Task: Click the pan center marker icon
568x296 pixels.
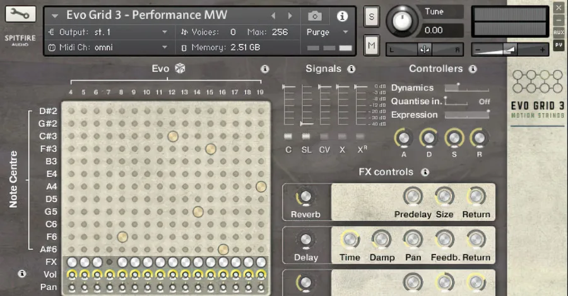Action: click(425, 49)
